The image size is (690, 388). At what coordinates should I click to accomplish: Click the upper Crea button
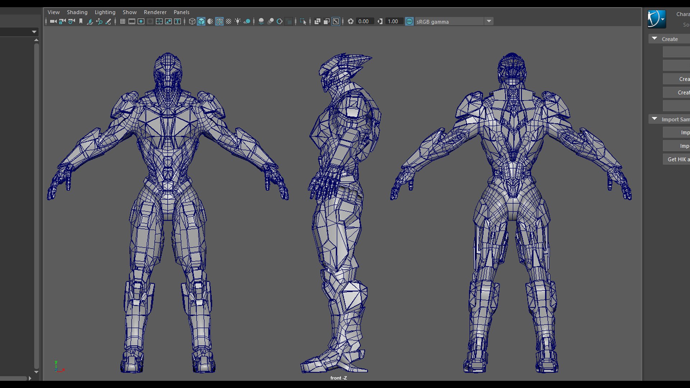676,79
